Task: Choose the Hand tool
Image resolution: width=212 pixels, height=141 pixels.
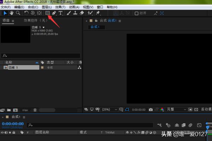Action: (12, 13)
